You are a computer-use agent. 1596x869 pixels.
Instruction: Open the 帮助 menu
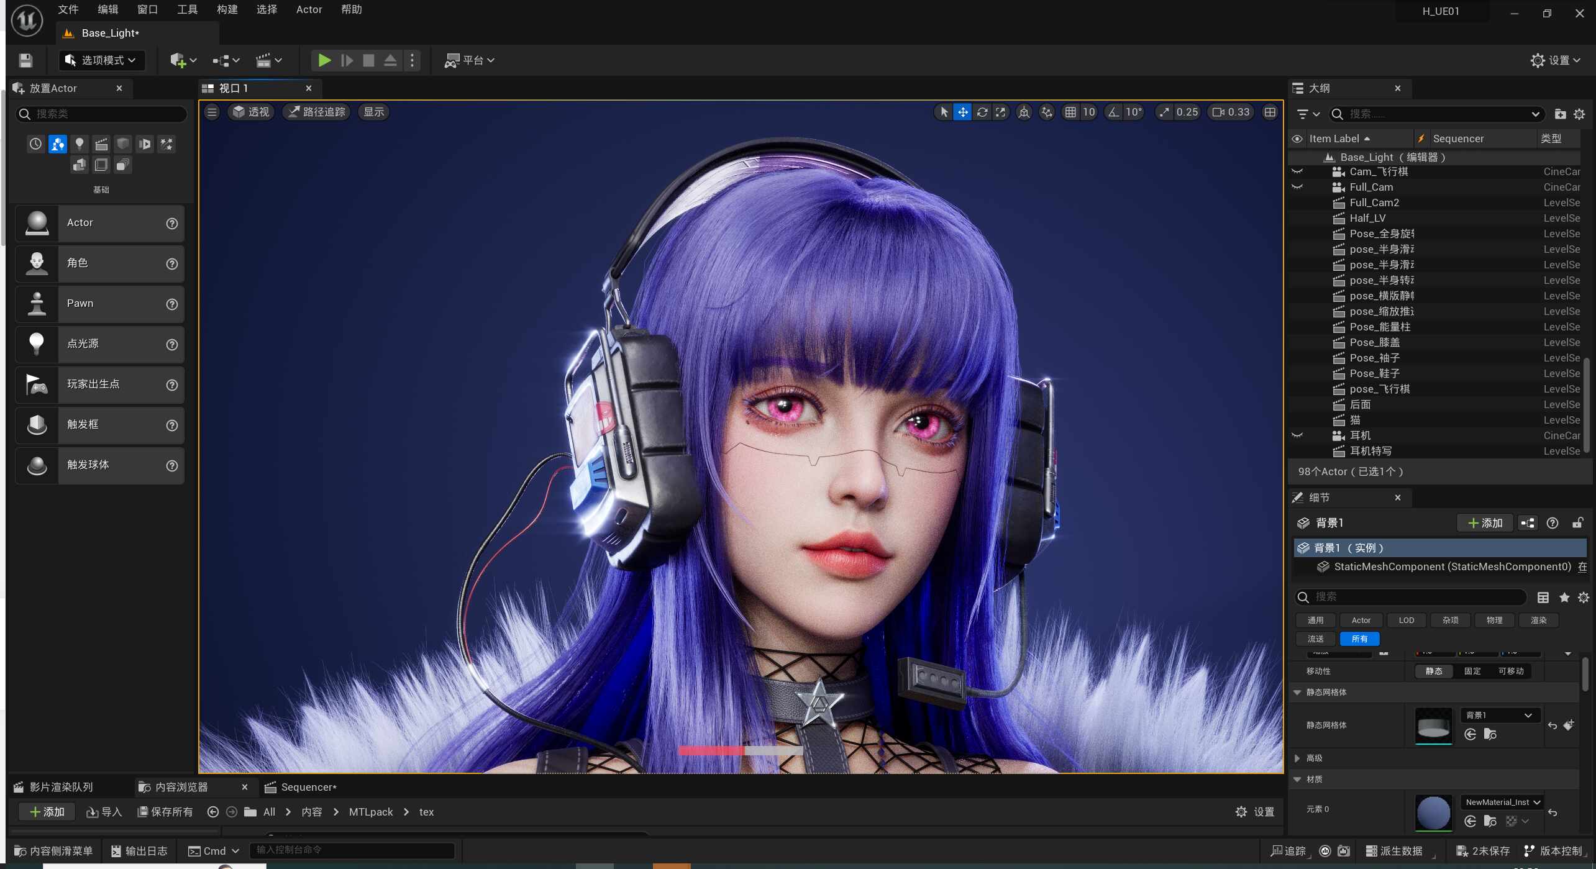coord(352,9)
